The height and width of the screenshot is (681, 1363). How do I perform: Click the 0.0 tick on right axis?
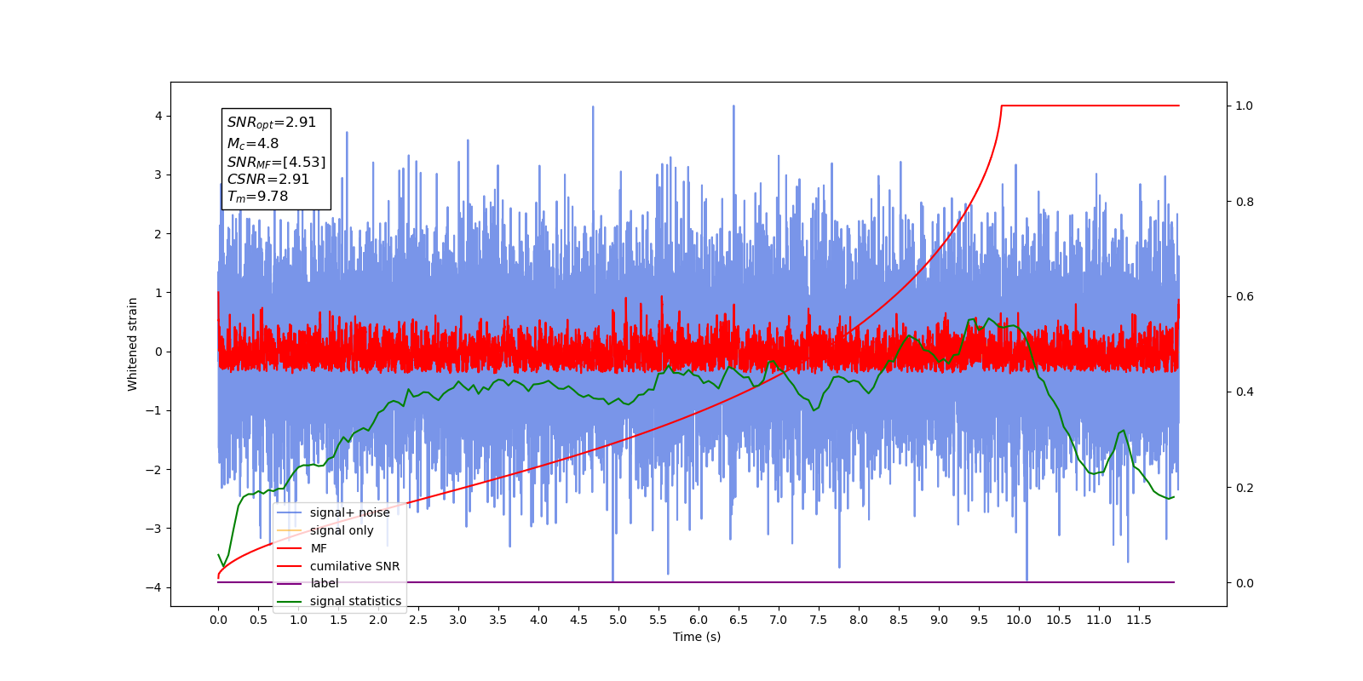[1245, 583]
